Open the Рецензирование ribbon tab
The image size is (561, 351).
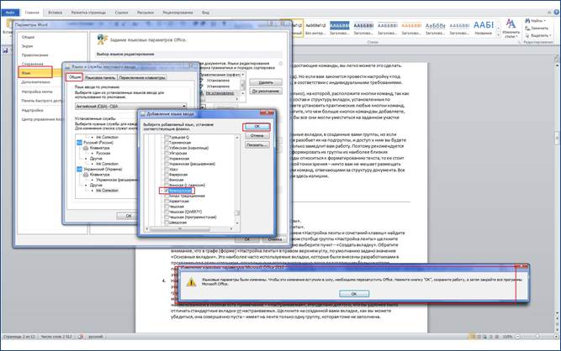pyautogui.click(x=177, y=13)
